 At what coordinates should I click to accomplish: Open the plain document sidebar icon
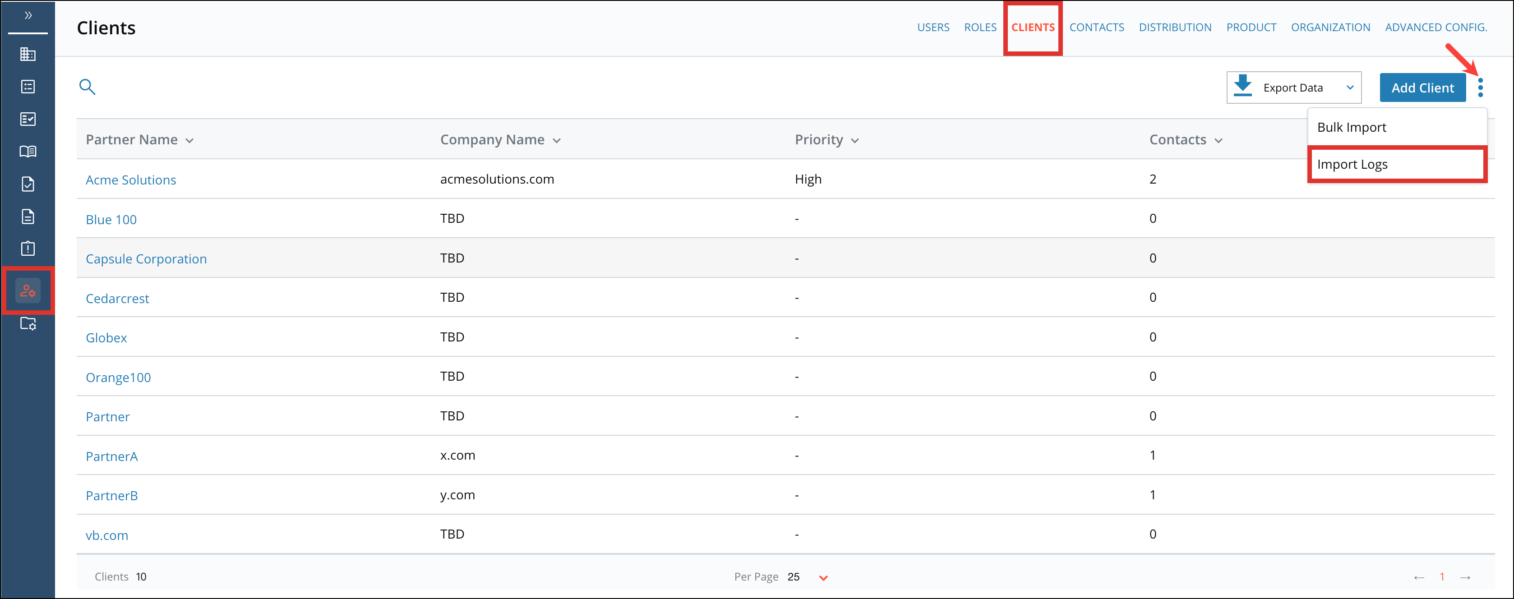click(28, 217)
